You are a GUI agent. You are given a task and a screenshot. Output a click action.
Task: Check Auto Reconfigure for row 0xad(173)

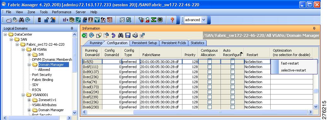click(232, 87)
